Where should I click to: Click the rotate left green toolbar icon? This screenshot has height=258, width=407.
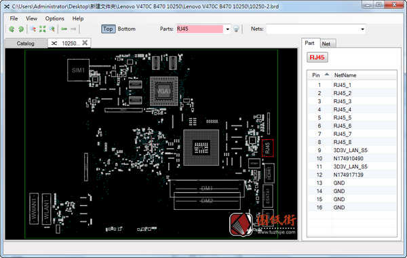(x=12, y=29)
